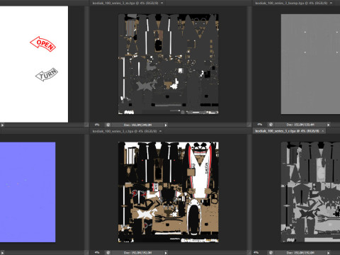Click Doc size readout in _c.tga window
The height and width of the screenshot is (255, 340).
coord(137,253)
